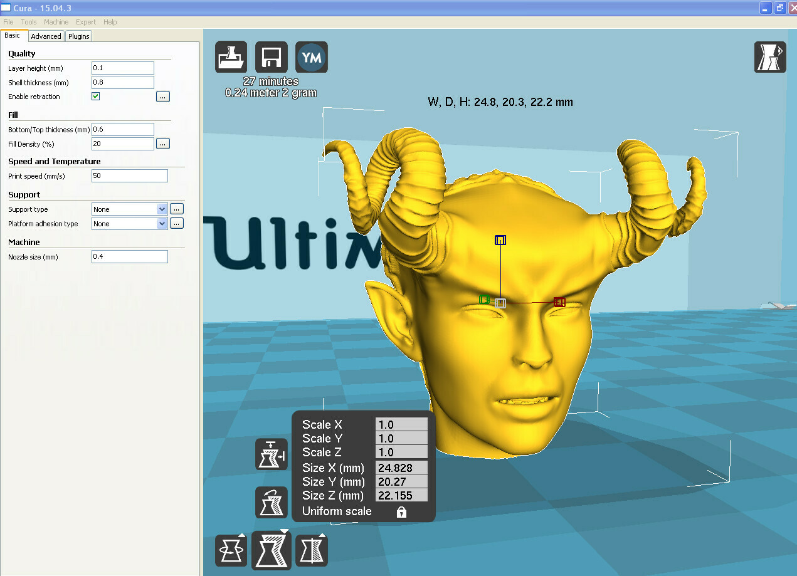Edit the Size X value field

click(x=401, y=467)
